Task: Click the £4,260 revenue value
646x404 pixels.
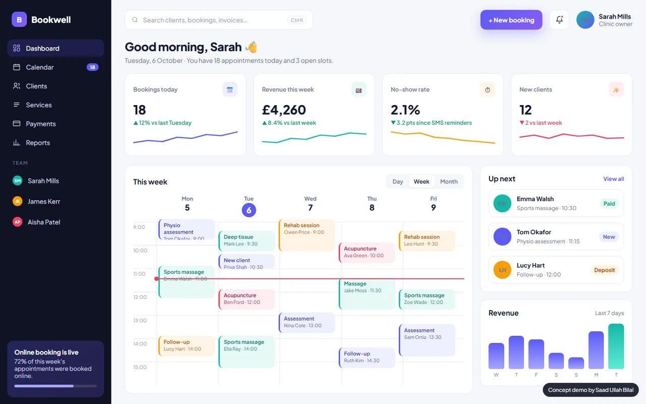Action: tap(284, 110)
